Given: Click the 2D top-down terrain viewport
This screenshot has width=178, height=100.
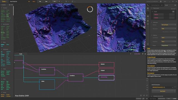Looking at the screenshot, I should (x=121, y=28).
